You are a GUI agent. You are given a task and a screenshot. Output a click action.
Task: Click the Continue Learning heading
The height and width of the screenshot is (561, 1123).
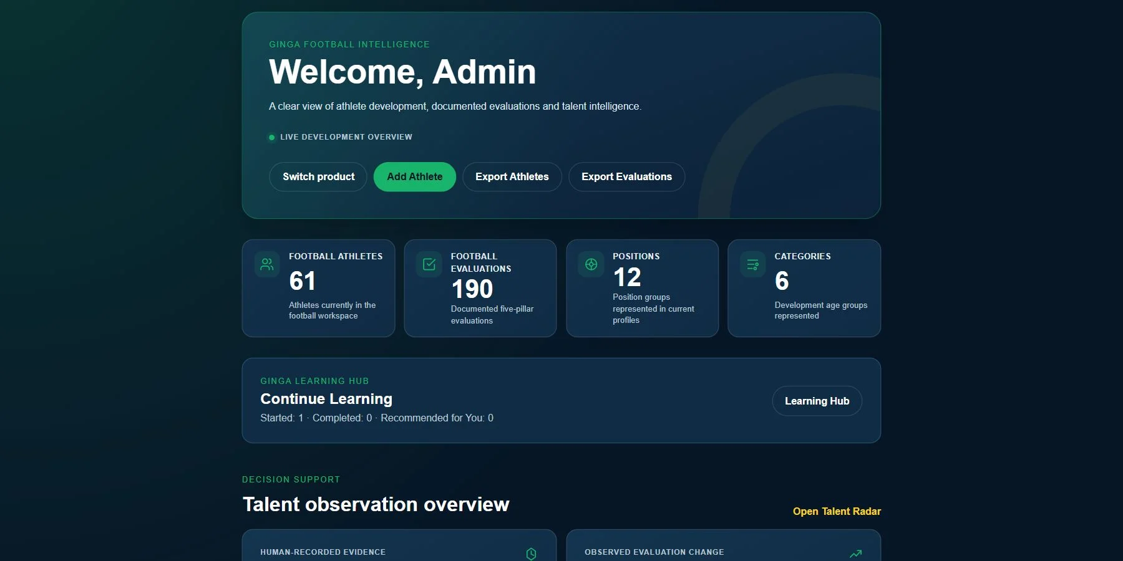[x=326, y=399]
